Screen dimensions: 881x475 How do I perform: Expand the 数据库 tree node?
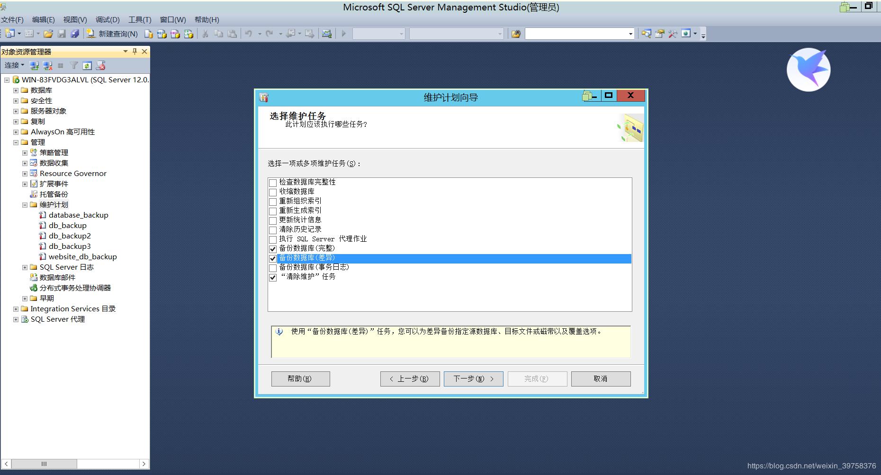tap(16, 90)
